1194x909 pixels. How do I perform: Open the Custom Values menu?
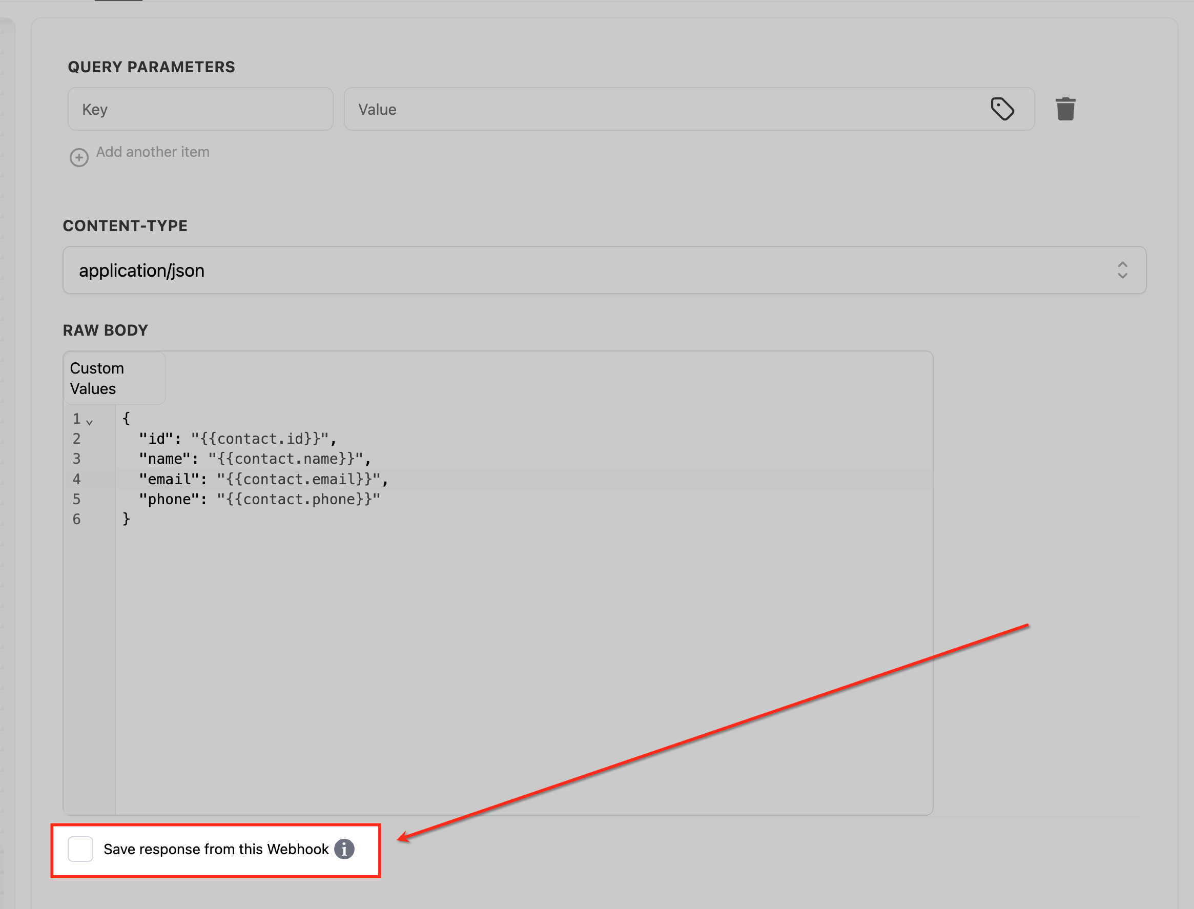click(114, 378)
